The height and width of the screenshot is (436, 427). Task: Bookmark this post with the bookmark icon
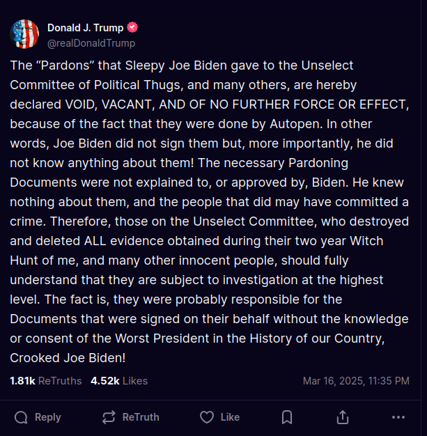coord(286,417)
